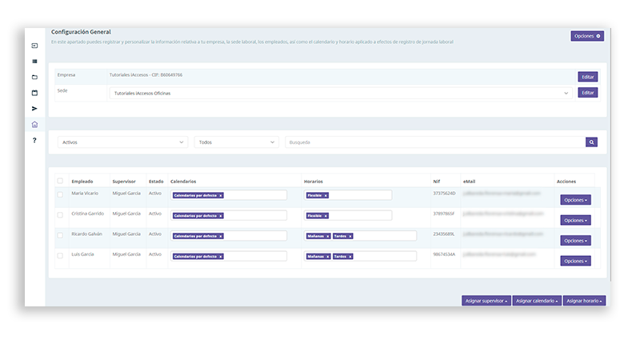Open the Todos filter dropdown
Image resolution: width=640 pixels, height=344 pixels.
point(236,142)
